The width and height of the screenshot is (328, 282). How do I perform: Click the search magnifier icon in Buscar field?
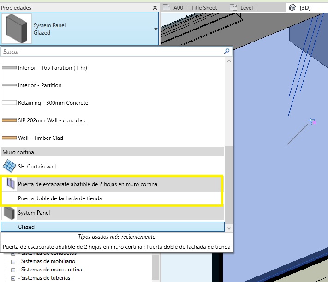[x=227, y=52]
